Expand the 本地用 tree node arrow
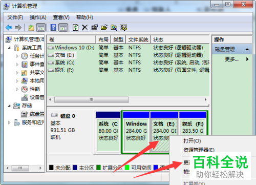This screenshot has width=256, height=185. 17,81
